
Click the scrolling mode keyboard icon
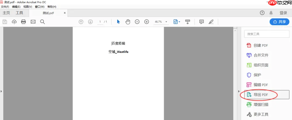pyautogui.click(x=187, y=22)
